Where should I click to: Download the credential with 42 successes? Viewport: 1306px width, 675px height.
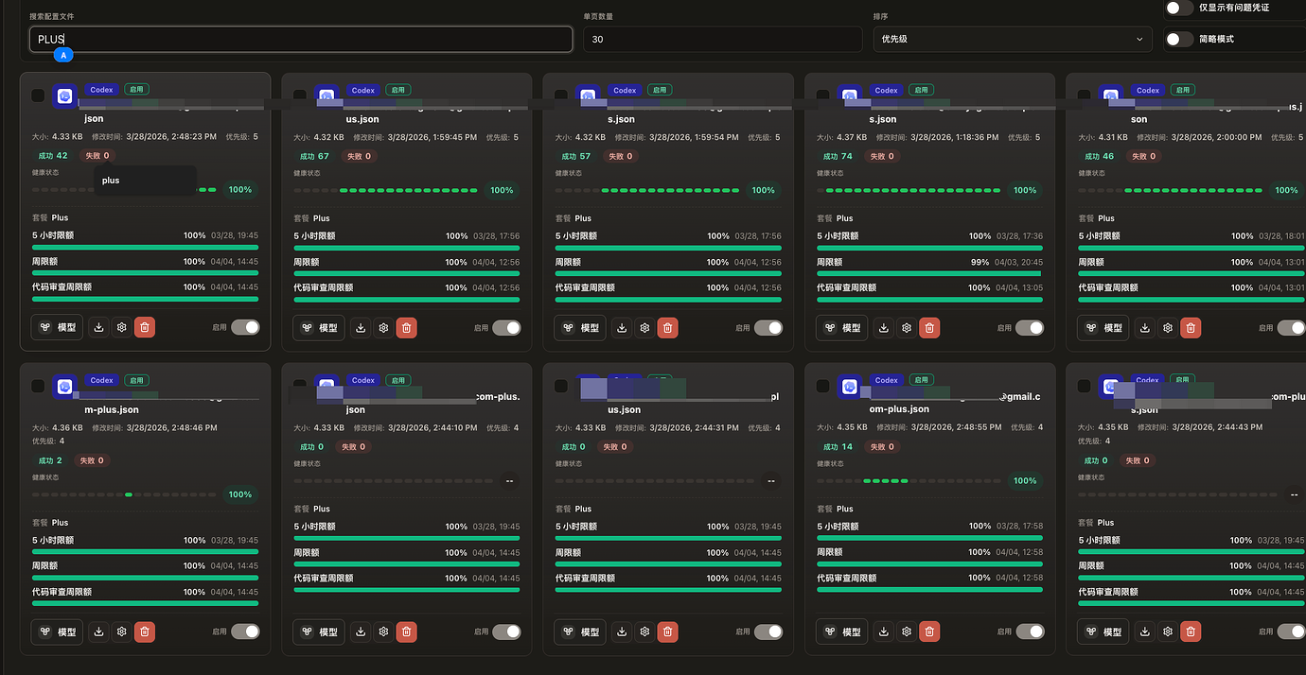pos(99,327)
